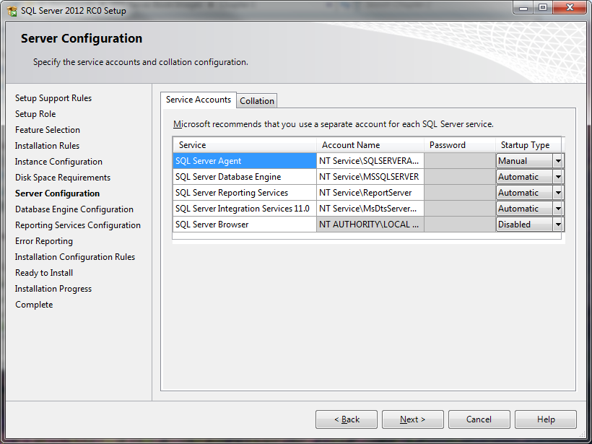This screenshot has width=592, height=444.
Task: Click the password field for Database Engine
Action: tap(460, 177)
